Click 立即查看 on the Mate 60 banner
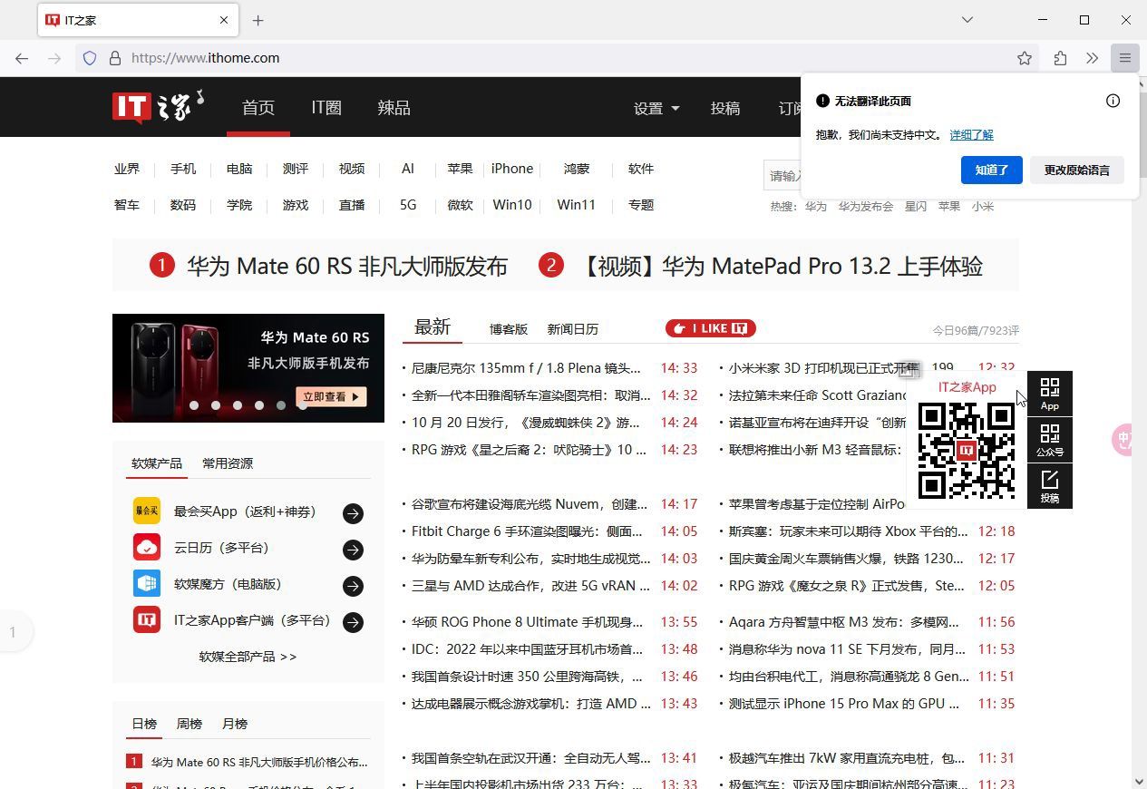This screenshot has width=1147, height=789. point(330,396)
